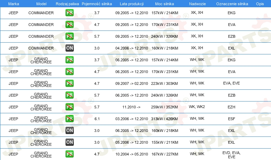Click petrol icon in the 259kW EZH row
This screenshot has height=160, width=271.
click(x=69, y=107)
